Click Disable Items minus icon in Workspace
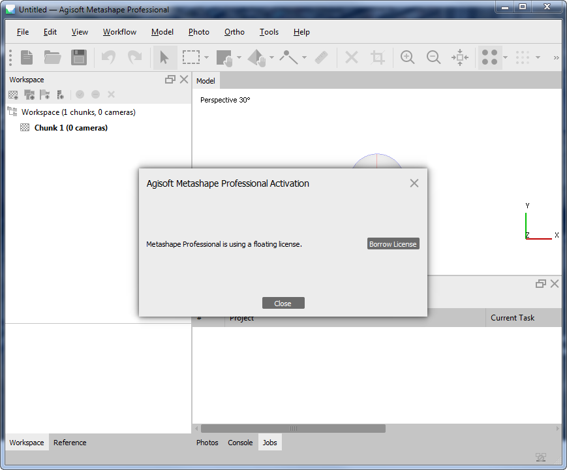567x470 pixels. point(95,95)
